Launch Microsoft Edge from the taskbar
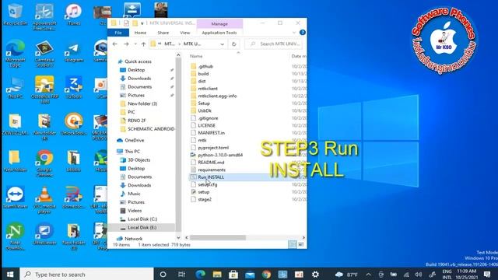This screenshot has height=280, width=498. pyautogui.click(x=200, y=275)
